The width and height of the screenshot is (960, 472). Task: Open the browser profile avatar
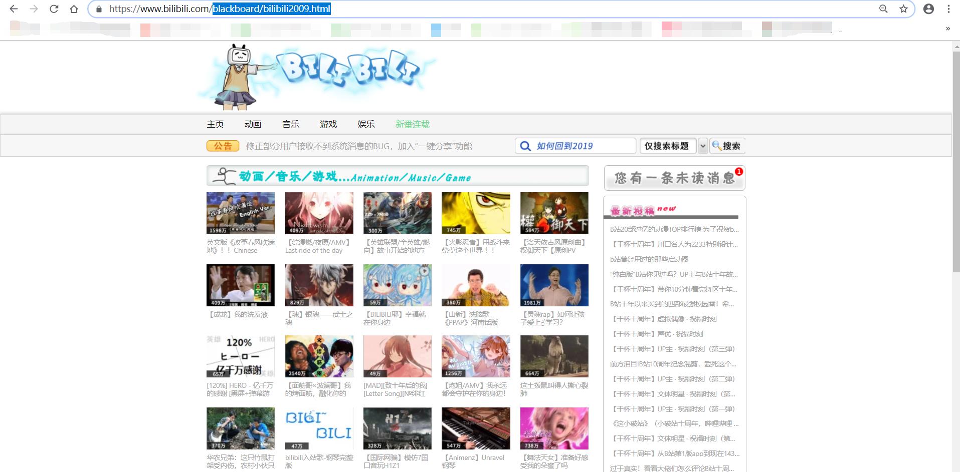click(x=928, y=9)
